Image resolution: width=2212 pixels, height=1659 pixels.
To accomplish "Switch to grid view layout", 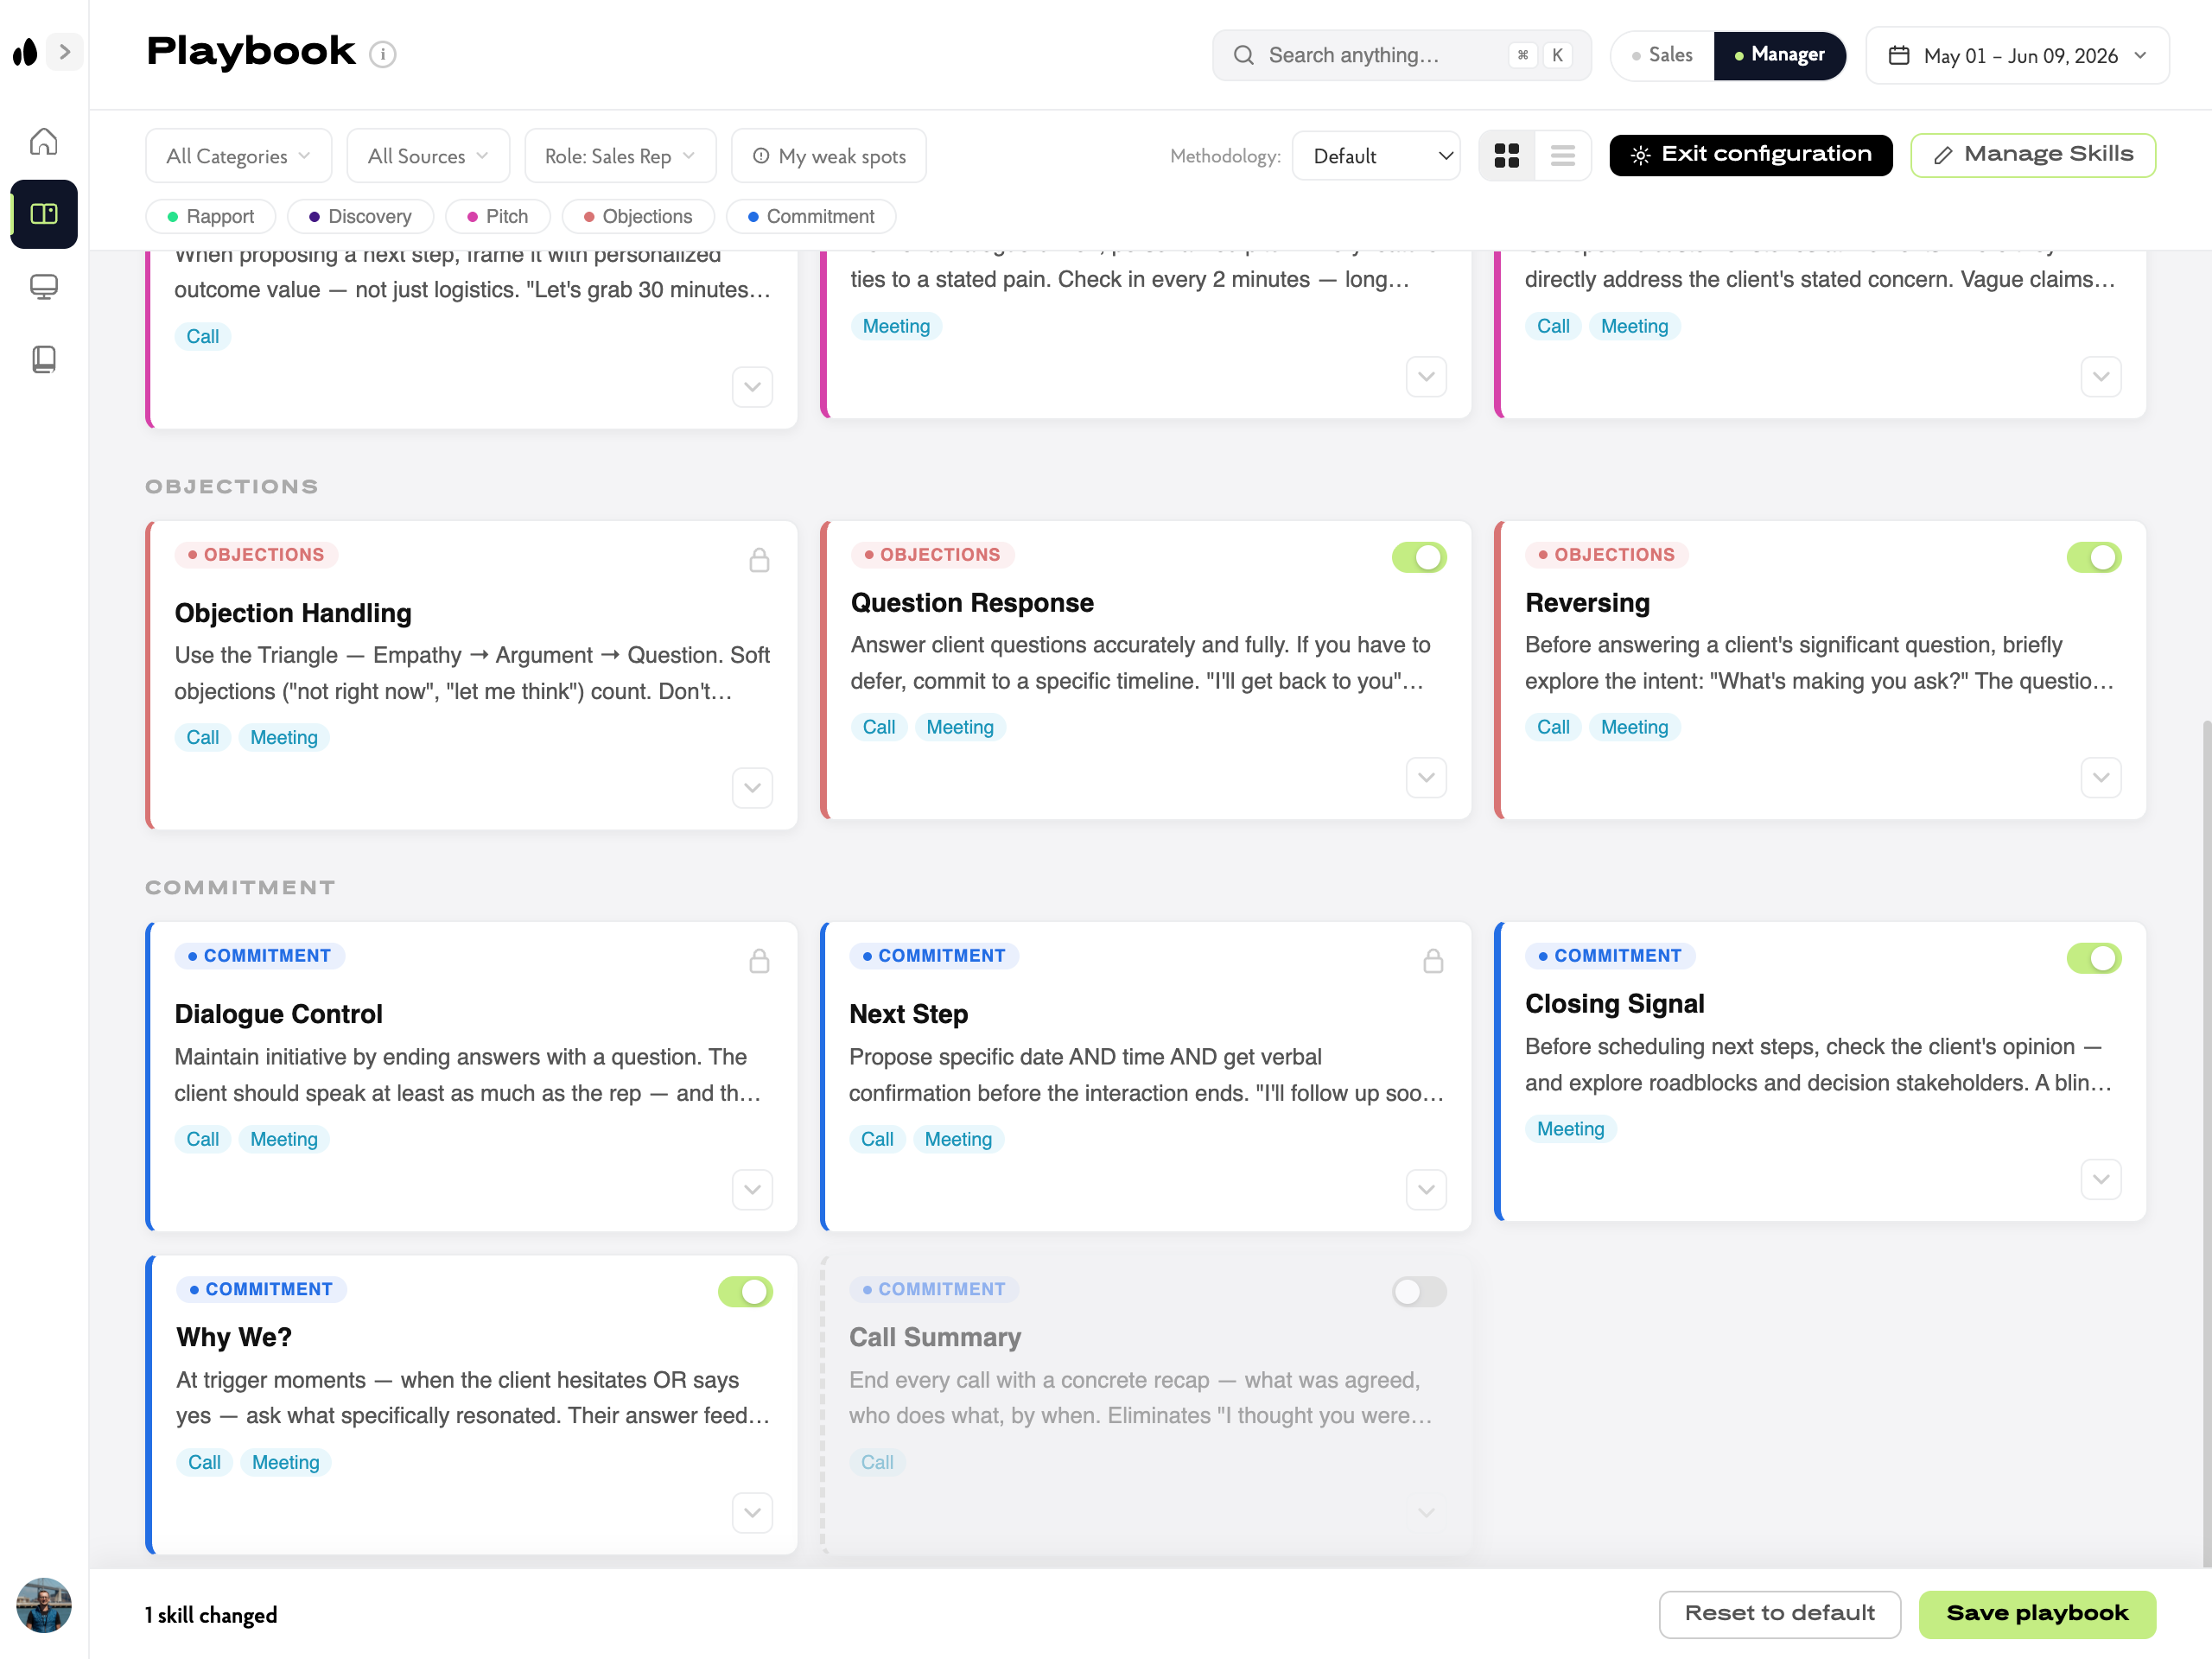I will coord(1506,156).
